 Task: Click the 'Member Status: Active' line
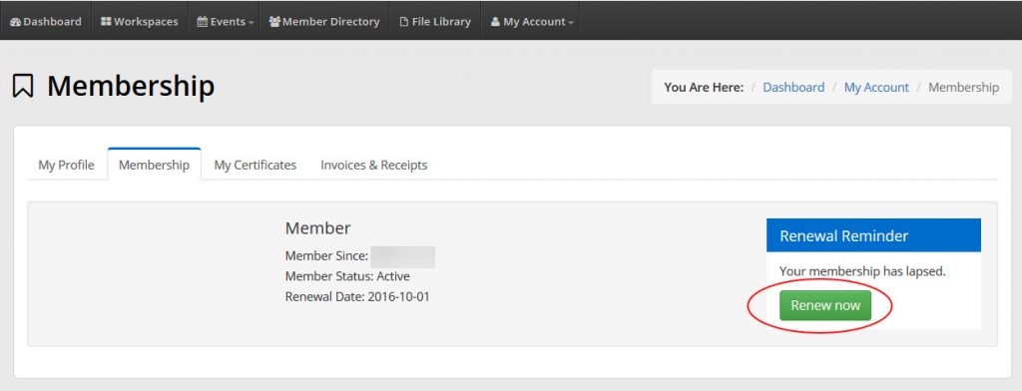pos(347,276)
